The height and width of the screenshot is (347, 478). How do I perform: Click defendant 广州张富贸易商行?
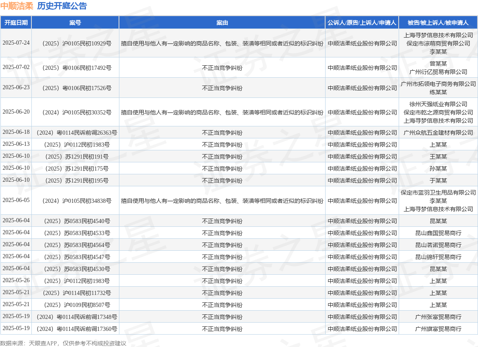(x=438, y=317)
